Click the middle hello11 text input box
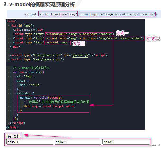Screen dimensions: 163x149 coord(78,142)
